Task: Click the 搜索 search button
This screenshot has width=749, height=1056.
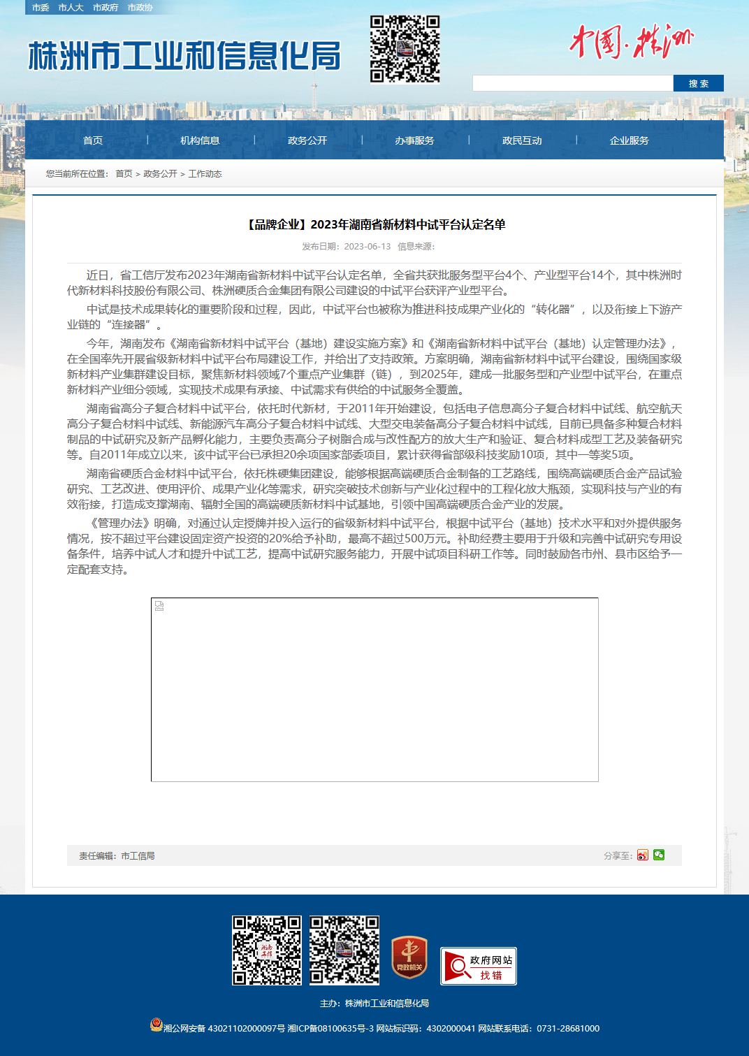Action: pos(699,83)
